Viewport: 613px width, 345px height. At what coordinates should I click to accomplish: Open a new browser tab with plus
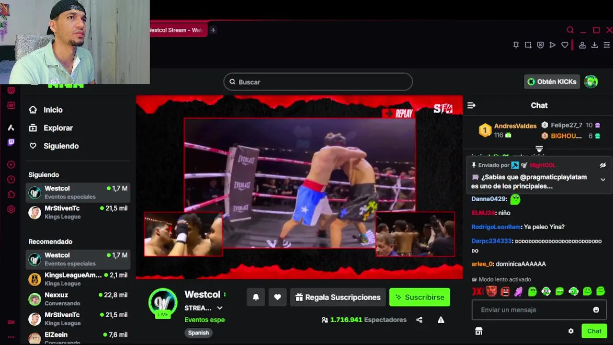tap(213, 30)
